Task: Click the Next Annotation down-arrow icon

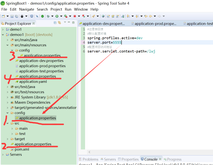Action: click(x=128, y=16)
